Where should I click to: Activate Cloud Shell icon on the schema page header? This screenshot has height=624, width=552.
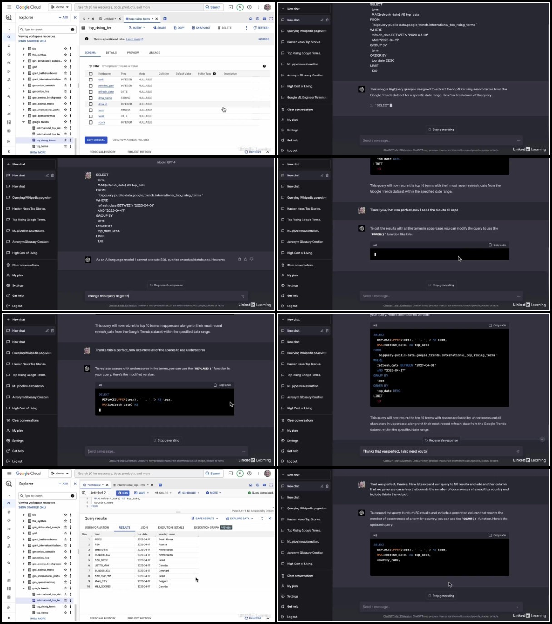(231, 7)
